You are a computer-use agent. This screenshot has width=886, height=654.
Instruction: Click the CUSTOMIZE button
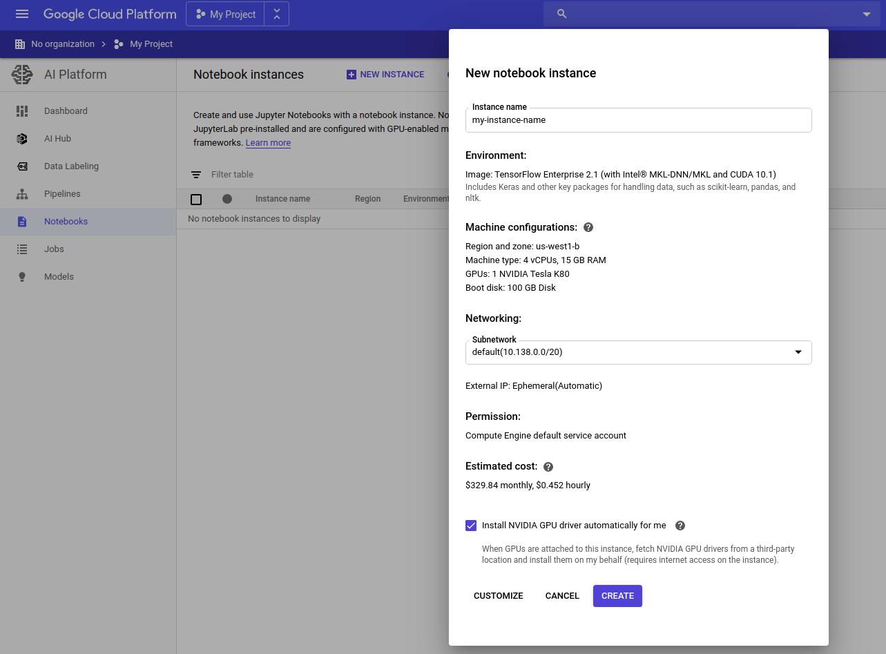(499, 596)
